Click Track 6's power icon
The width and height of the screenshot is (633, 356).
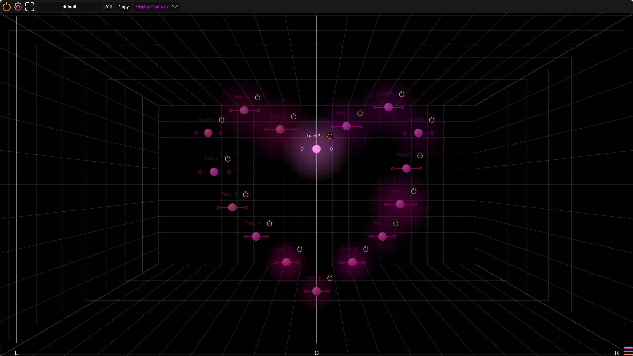(x=222, y=120)
